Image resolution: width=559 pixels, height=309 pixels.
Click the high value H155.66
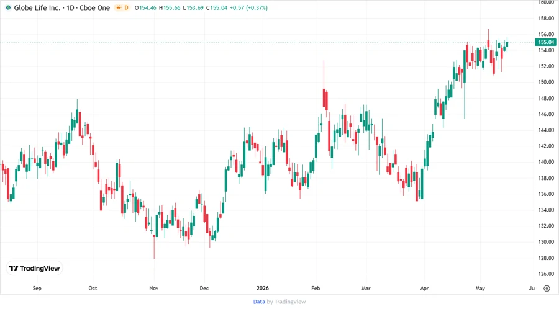[170, 7]
